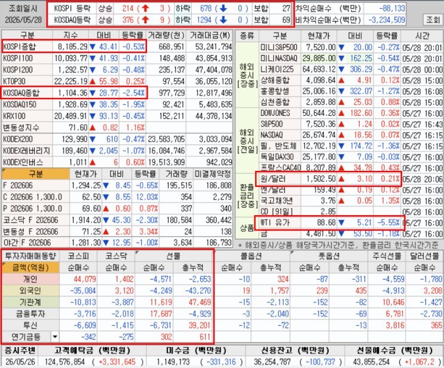Screen dimensions: 444x368
Task: Select the 야간 F 202606 row
Action: 27,243
